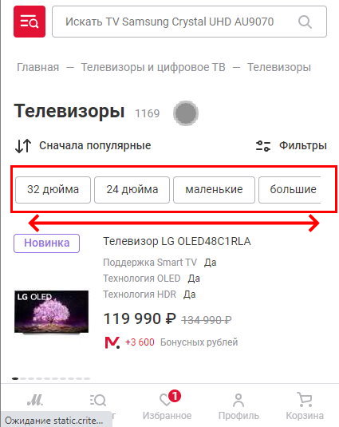Open the Сначала популярные sorting dropdown

95,145
